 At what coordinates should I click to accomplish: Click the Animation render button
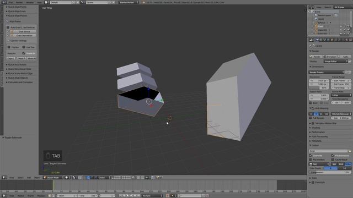330,57
